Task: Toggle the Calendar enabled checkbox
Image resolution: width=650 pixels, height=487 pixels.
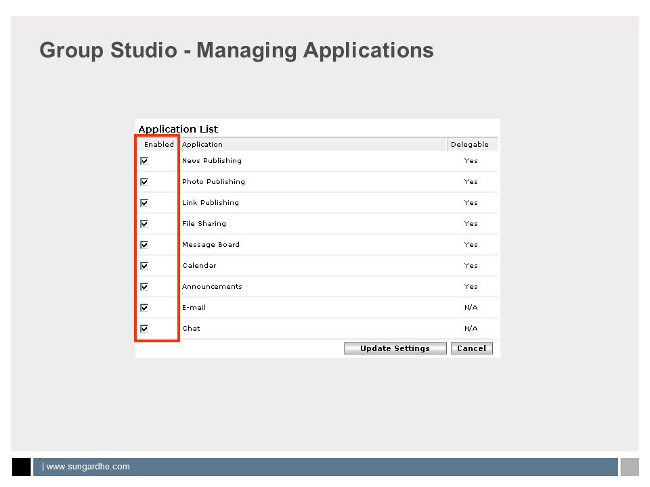Action: [x=144, y=266]
